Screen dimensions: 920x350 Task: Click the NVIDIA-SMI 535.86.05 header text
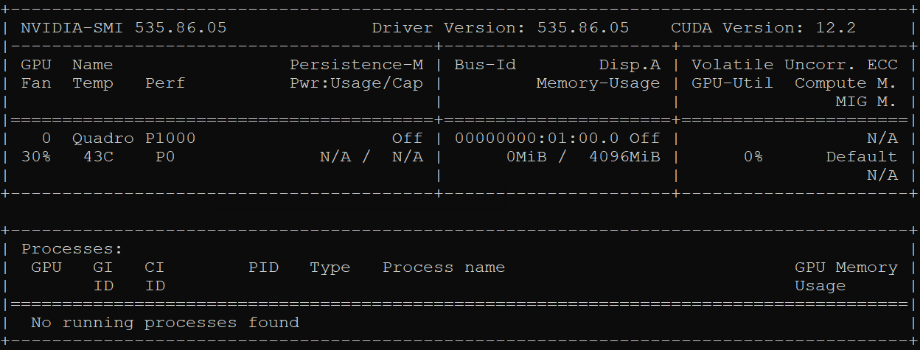coord(123,28)
